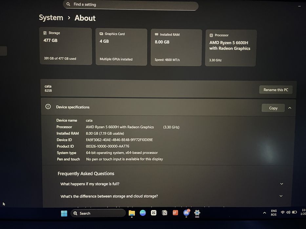Screen dimensions: 306x229
Task: Go back to System in the breadcrumb
Action: pyautogui.click(x=51, y=18)
